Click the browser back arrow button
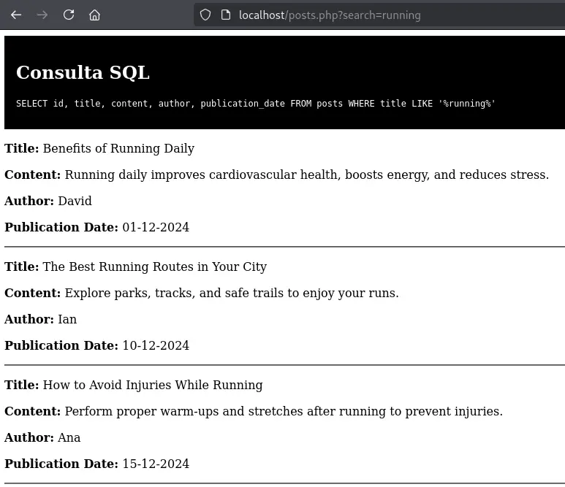The height and width of the screenshot is (487, 565). pos(16,15)
